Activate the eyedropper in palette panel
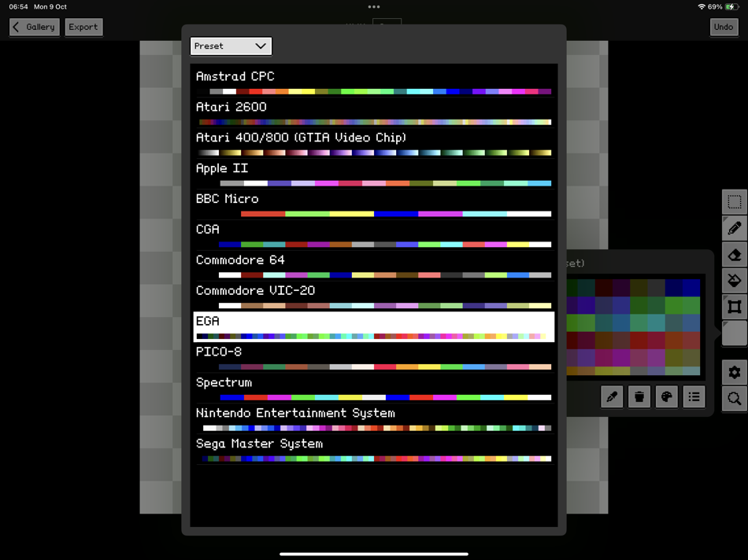 [612, 396]
